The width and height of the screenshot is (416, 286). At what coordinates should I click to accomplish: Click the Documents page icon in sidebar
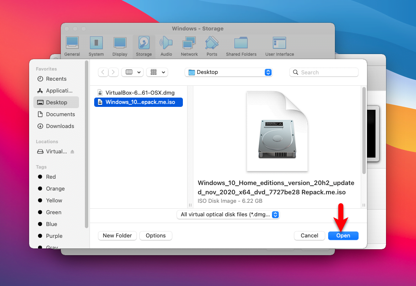click(x=40, y=114)
